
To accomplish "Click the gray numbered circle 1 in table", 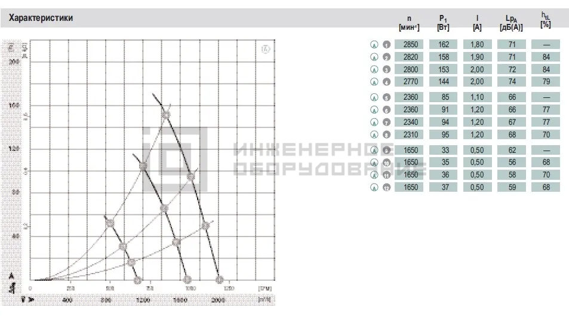I will pyautogui.click(x=386, y=45).
